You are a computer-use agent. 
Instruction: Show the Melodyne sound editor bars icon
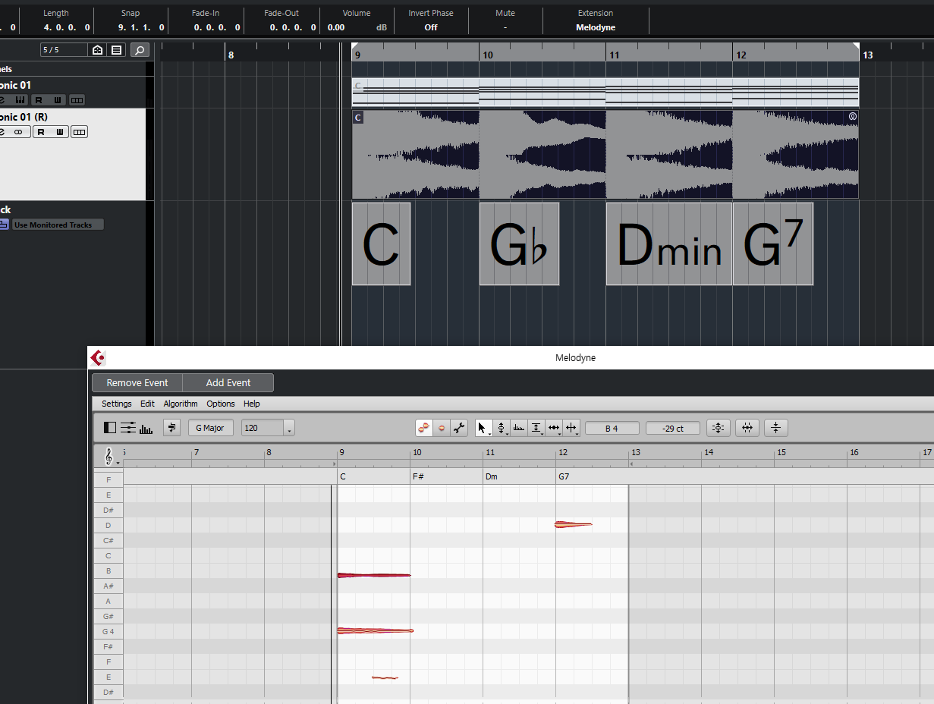coord(146,429)
